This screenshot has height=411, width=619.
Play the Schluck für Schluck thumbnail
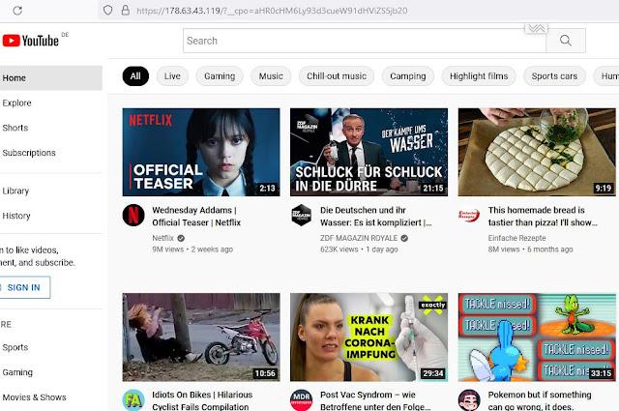(x=368, y=153)
